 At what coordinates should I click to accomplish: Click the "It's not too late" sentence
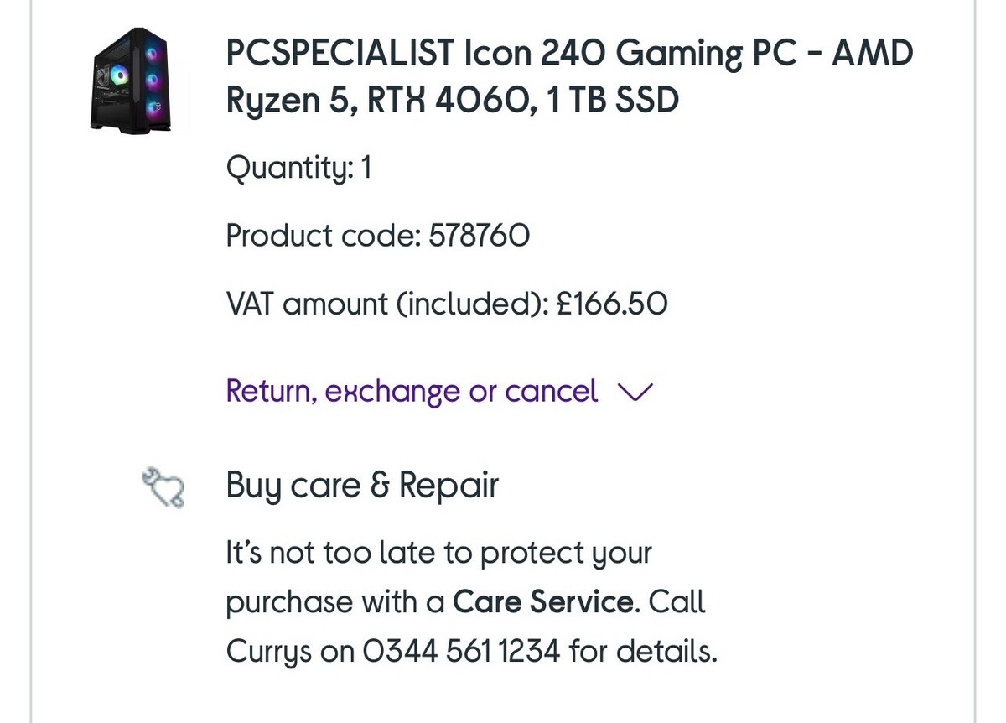(x=438, y=554)
